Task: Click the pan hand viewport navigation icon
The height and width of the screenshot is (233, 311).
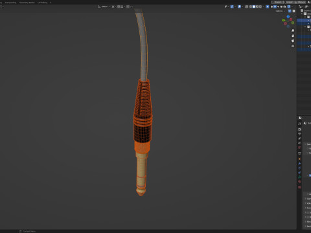Action: pyautogui.click(x=293, y=36)
